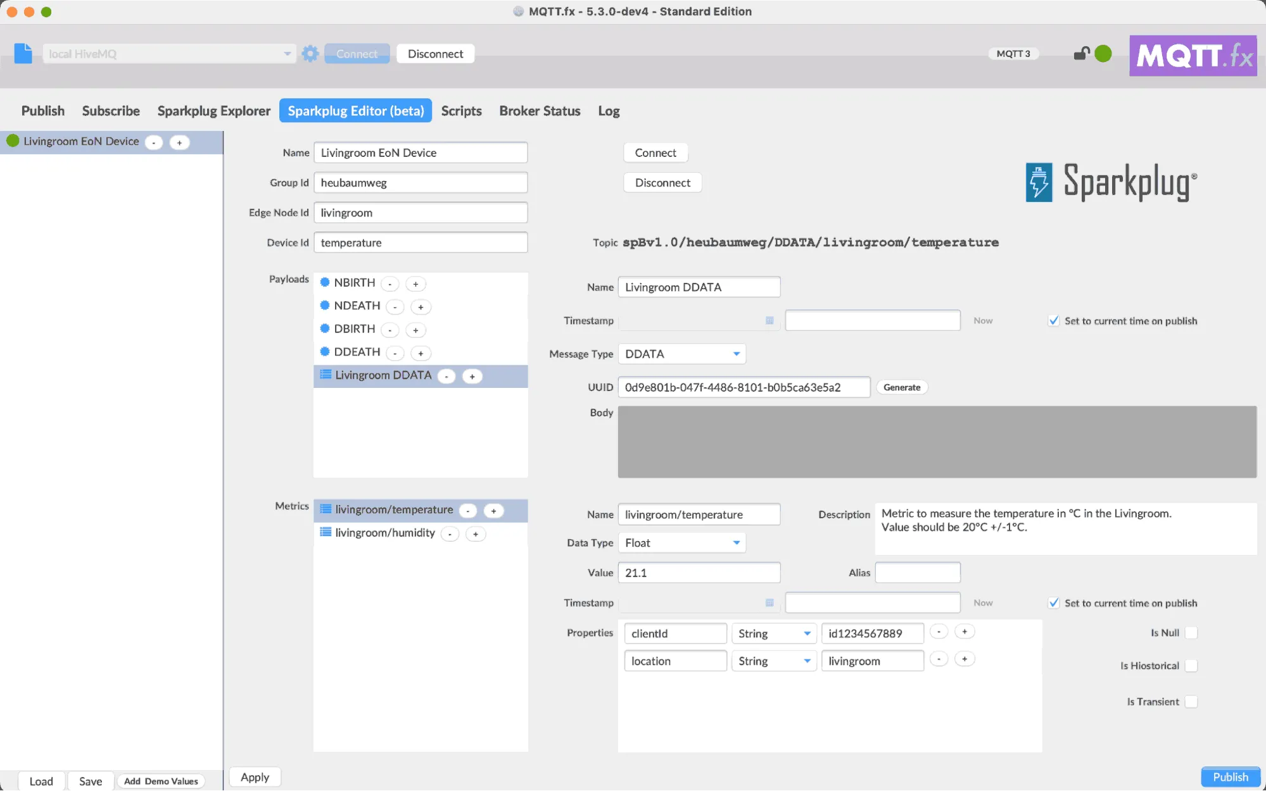Remove the NBIRTH payload
Image resolution: width=1266 pixels, height=791 pixels.
pyautogui.click(x=390, y=284)
